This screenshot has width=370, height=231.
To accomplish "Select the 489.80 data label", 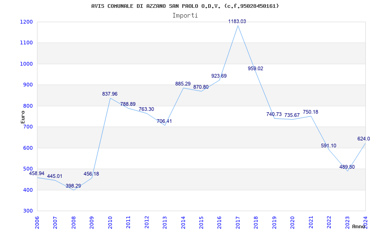I will coord(347,167).
